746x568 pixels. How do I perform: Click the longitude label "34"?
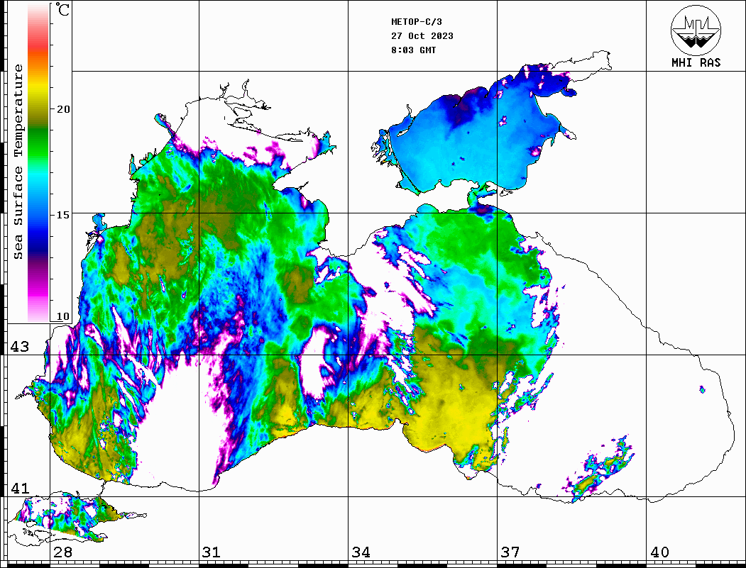tap(361, 552)
